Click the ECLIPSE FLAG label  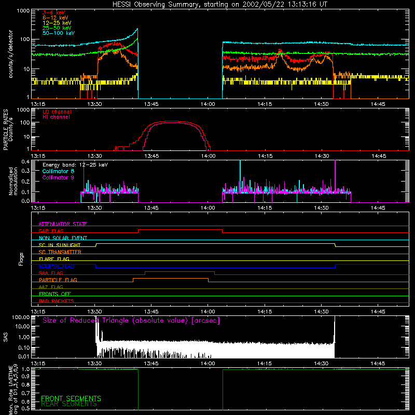(x=57, y=266)
